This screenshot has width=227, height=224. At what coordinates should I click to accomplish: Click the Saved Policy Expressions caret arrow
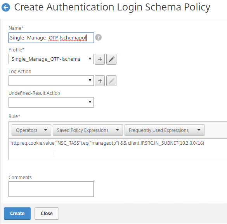[118, 130]
